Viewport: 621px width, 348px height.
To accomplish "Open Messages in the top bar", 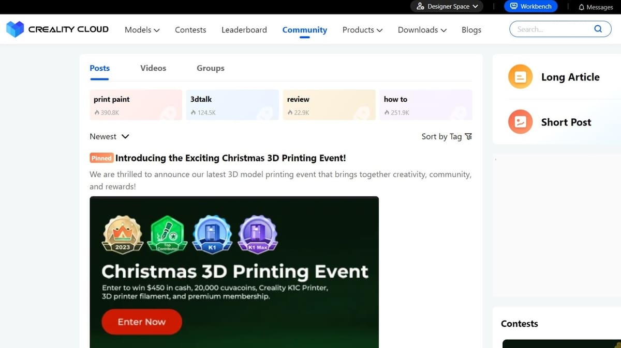I will click(596, 7).
